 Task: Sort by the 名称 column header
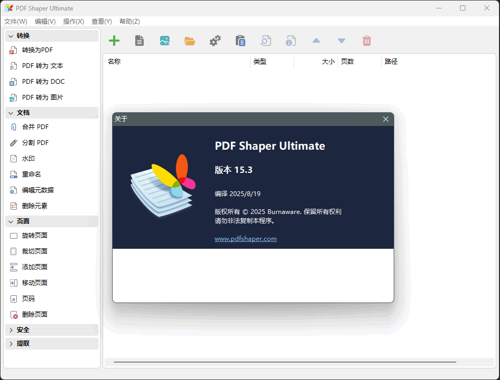114,62
